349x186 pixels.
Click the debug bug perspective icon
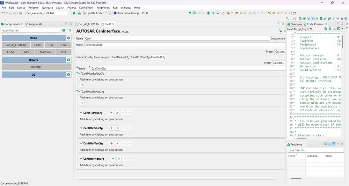(x=342, y=19)
